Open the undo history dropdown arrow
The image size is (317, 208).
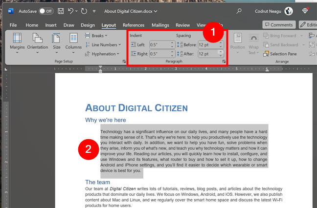(x=76, y=11)
